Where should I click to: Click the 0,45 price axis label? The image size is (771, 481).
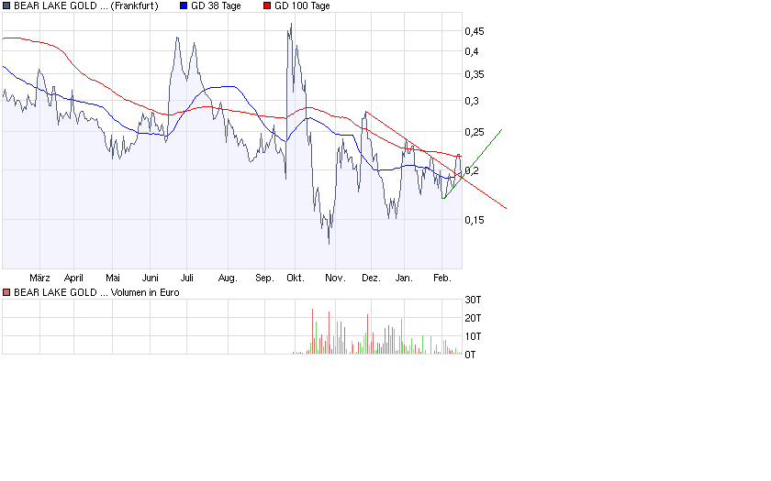point(475,31)
